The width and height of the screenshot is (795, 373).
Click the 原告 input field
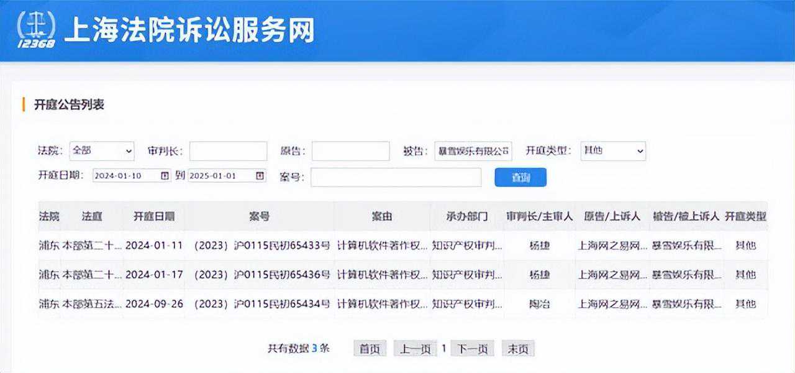coord(350,151)
